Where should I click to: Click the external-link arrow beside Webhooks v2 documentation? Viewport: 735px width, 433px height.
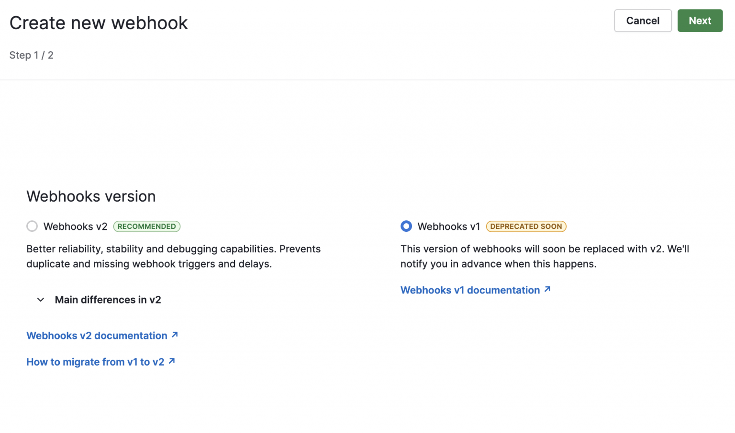tap(174, 335)
